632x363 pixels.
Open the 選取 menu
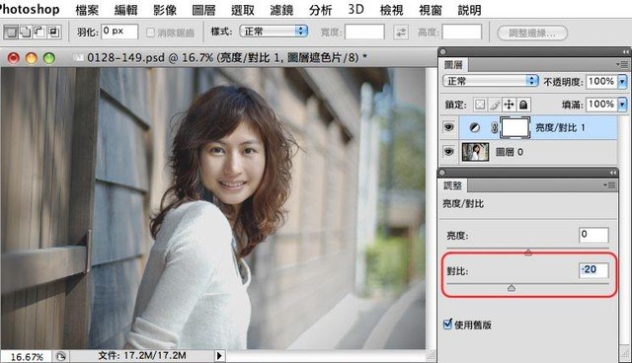coord(243,9)
